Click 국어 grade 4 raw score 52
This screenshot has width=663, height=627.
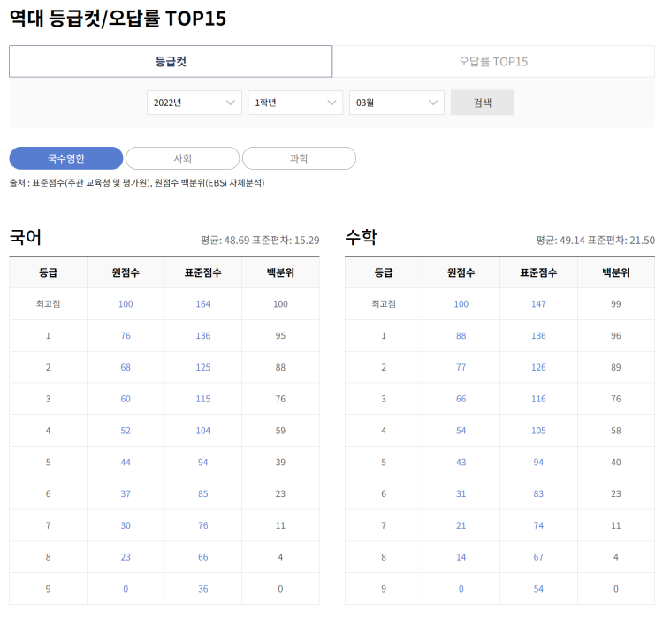tap(126, 431)
